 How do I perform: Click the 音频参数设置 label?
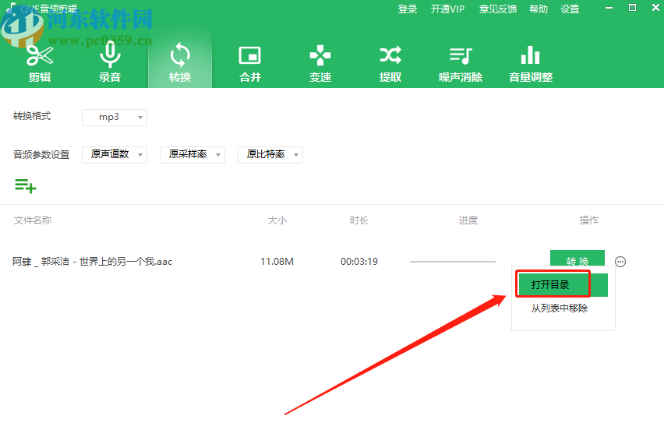pos(41,155)
